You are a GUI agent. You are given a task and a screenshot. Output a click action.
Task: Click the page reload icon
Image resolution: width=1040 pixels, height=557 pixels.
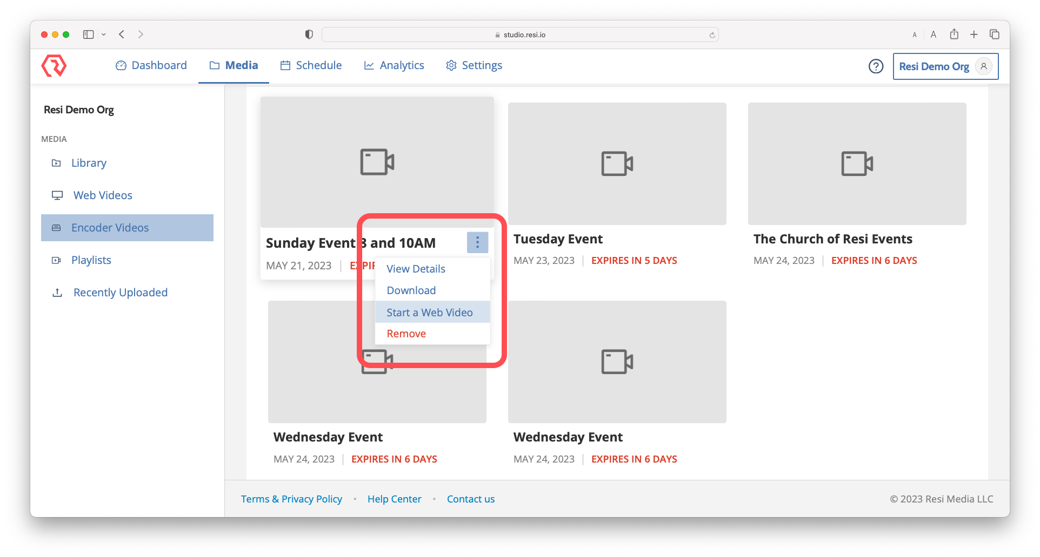[712, 35]
